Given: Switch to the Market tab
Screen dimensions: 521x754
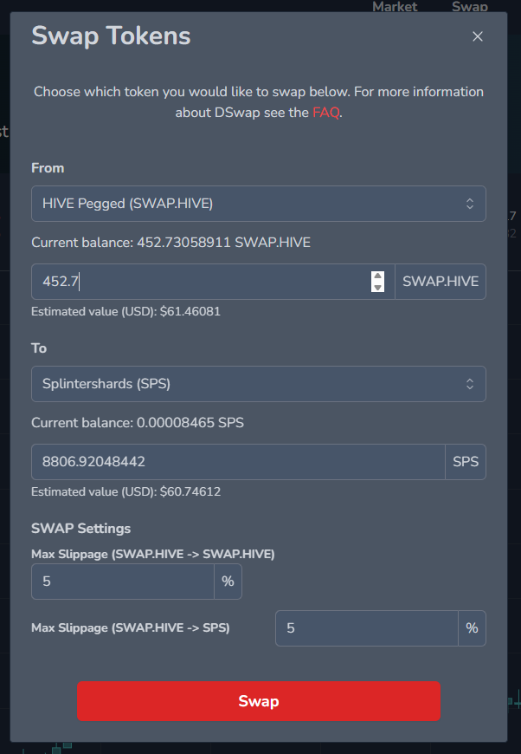Looking at the screenshot, I should pos(395,7).
